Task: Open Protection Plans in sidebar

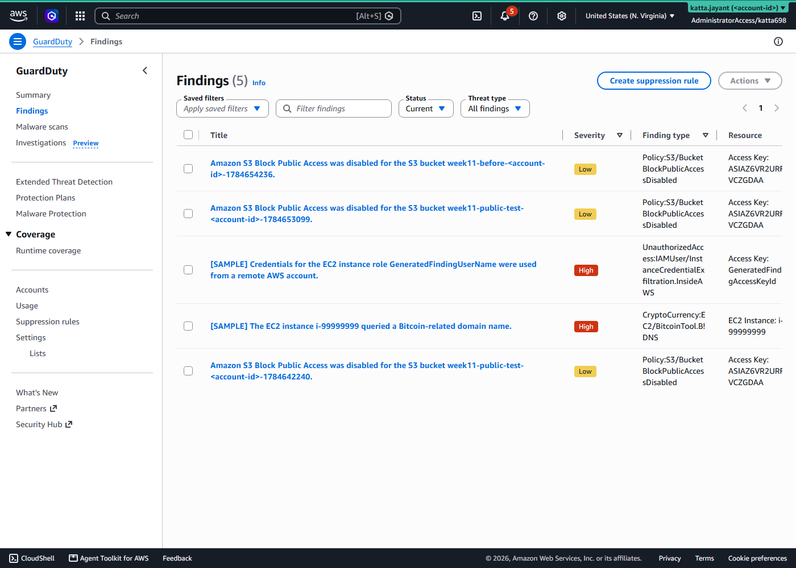Action: (x=45, y=198)
